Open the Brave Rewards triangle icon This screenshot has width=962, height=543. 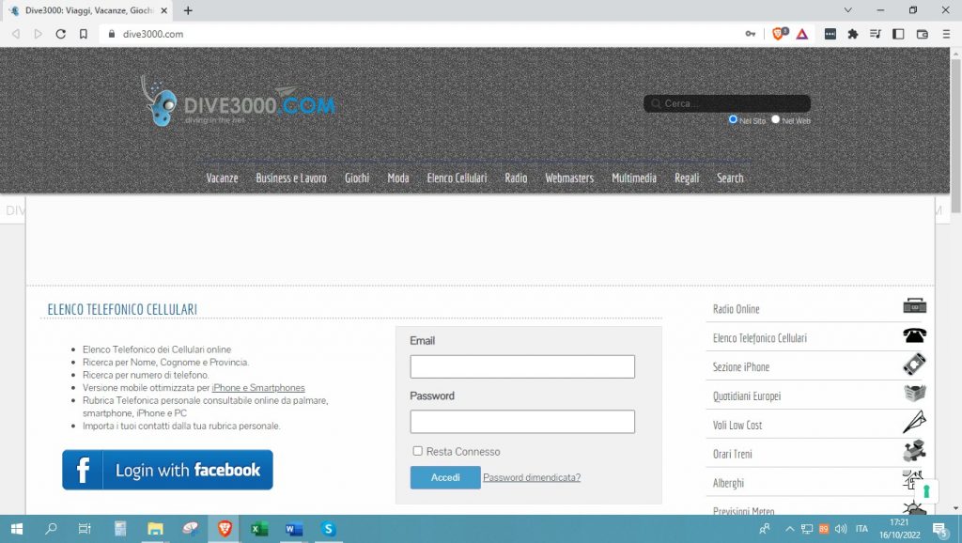tap(802, 34)
